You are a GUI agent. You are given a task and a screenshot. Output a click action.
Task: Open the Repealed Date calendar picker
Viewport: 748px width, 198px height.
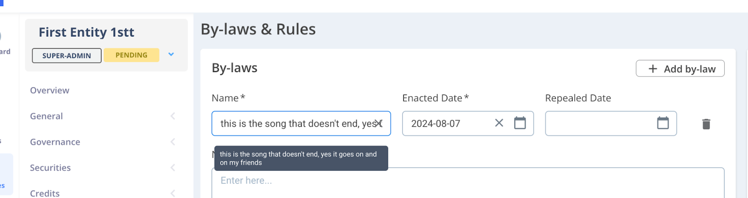(662, 123)
